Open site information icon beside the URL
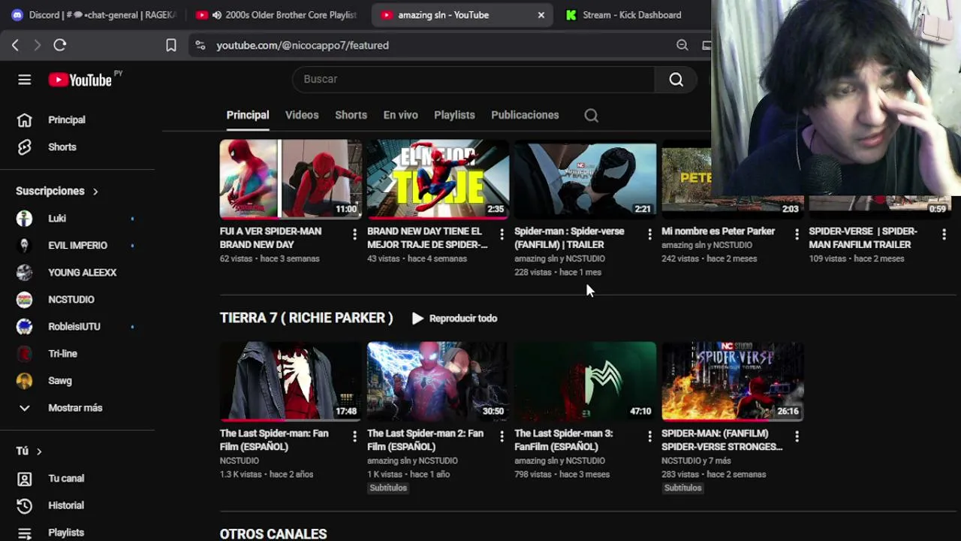Viewport: 961px width, 541px height. point(200,45)
